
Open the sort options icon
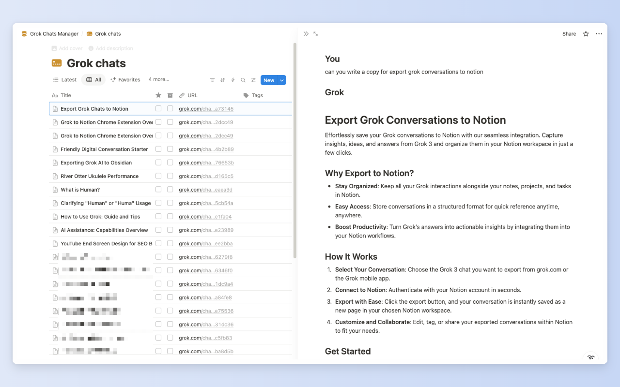(222, 80)
